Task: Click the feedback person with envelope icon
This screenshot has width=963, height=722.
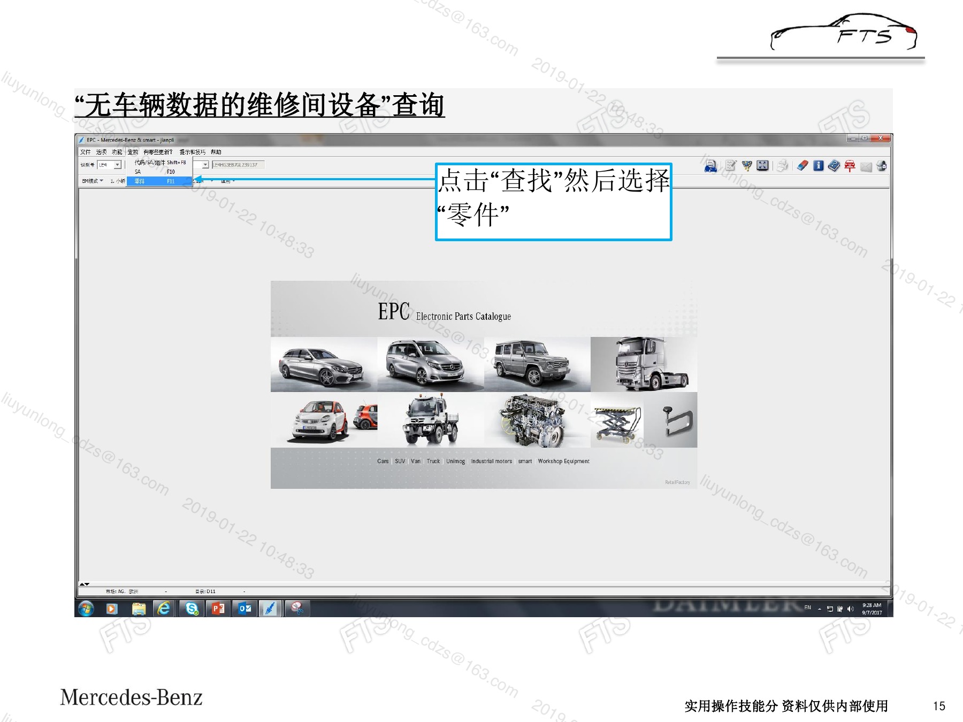Action: tap(882, 166)
